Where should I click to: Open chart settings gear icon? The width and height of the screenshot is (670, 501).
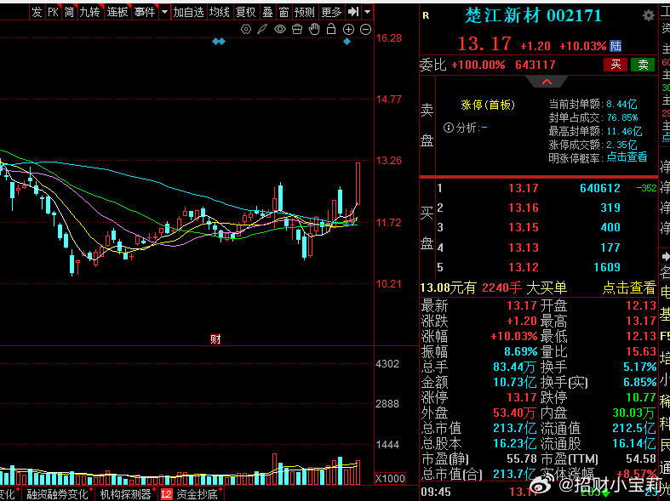[x=246, y=30]
